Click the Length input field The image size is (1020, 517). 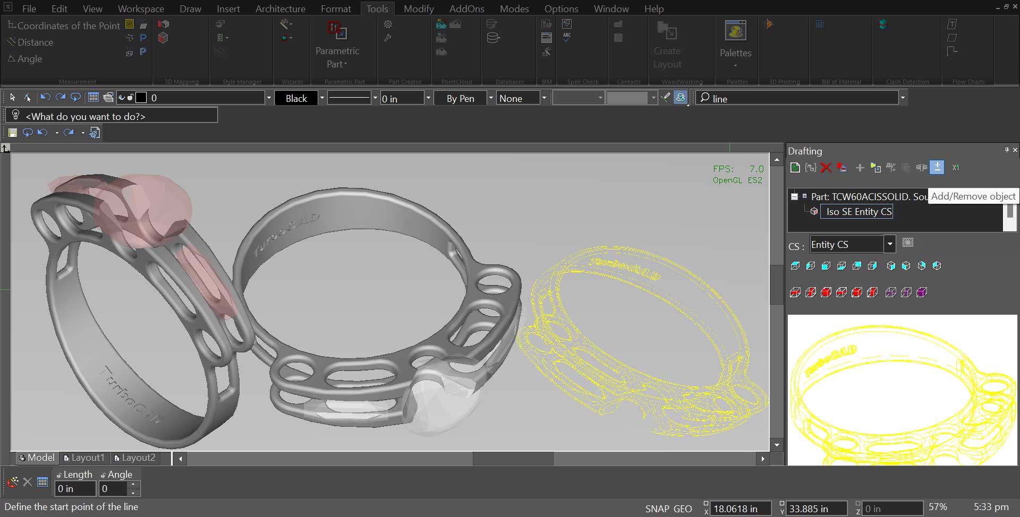click(75, 488)
